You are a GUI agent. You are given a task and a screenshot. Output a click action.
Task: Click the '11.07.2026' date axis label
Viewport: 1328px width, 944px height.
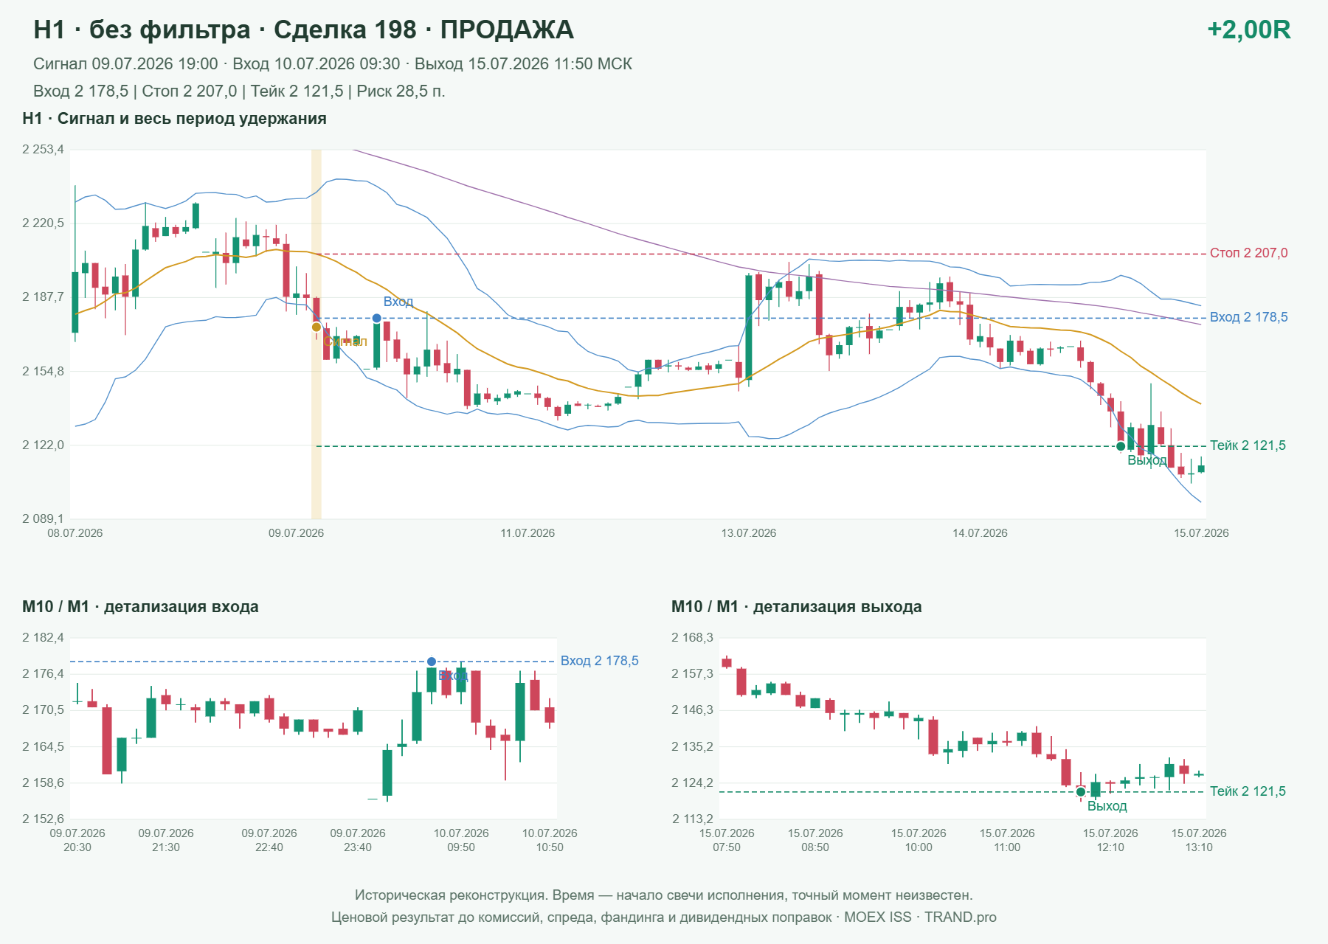click(528, 533)
